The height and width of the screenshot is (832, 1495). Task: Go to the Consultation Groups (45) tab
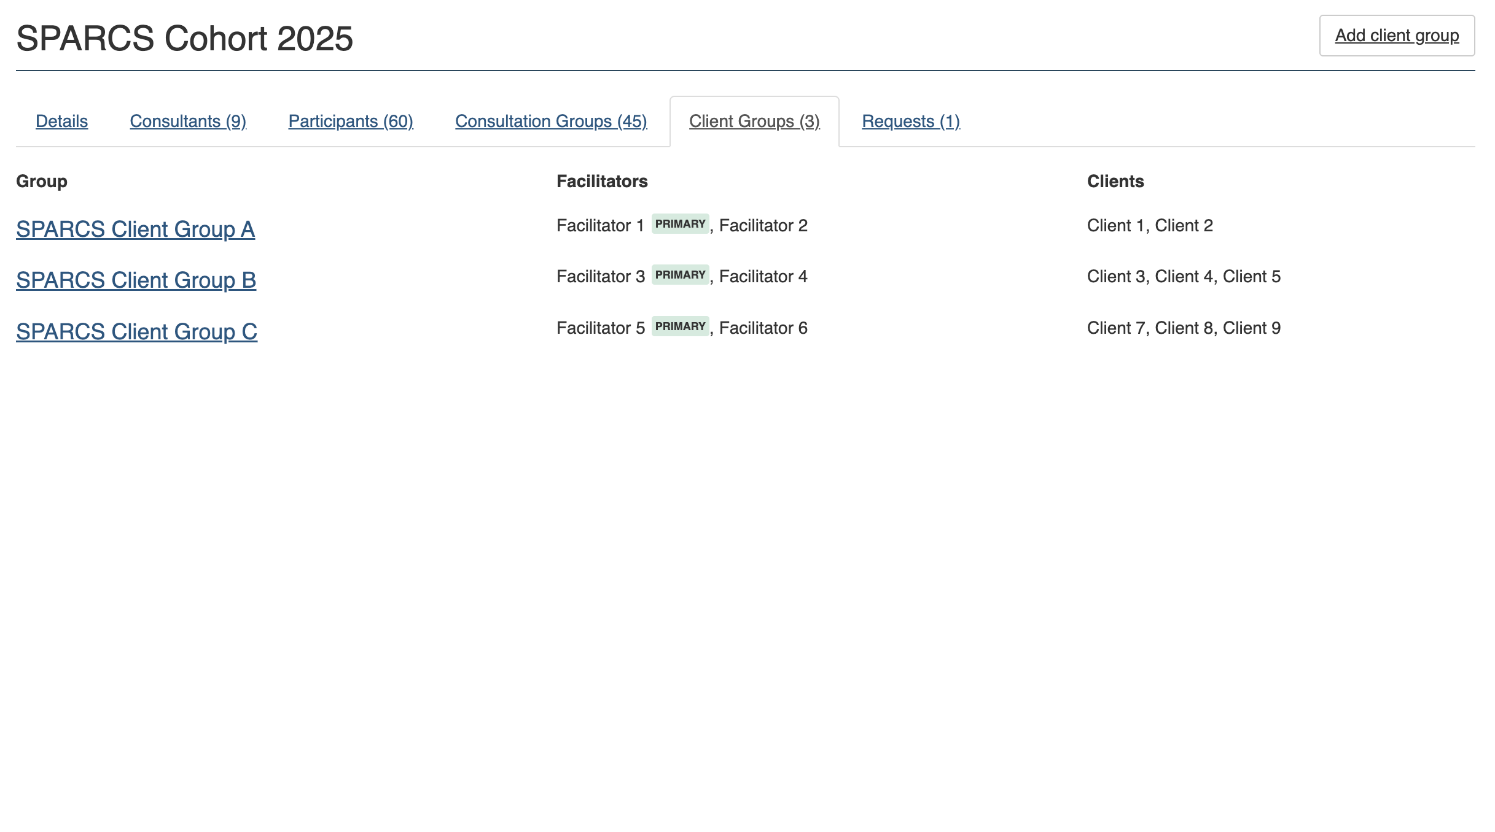(551, 121)
